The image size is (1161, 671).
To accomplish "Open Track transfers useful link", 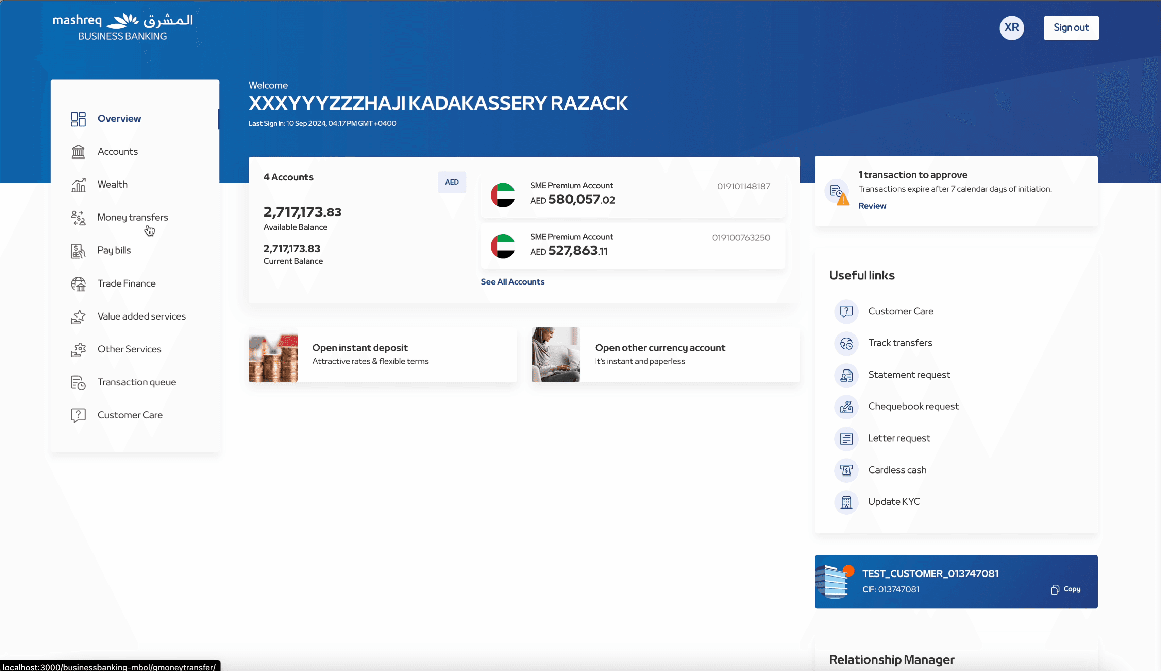I will 900,343.
